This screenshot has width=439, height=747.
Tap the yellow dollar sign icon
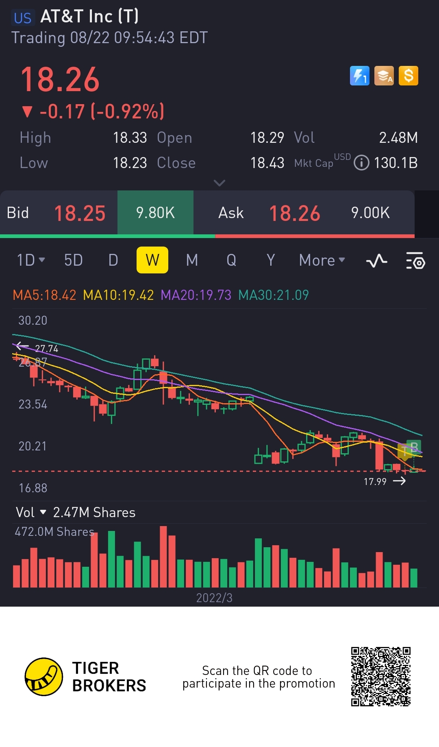click(x=409, y=76)
